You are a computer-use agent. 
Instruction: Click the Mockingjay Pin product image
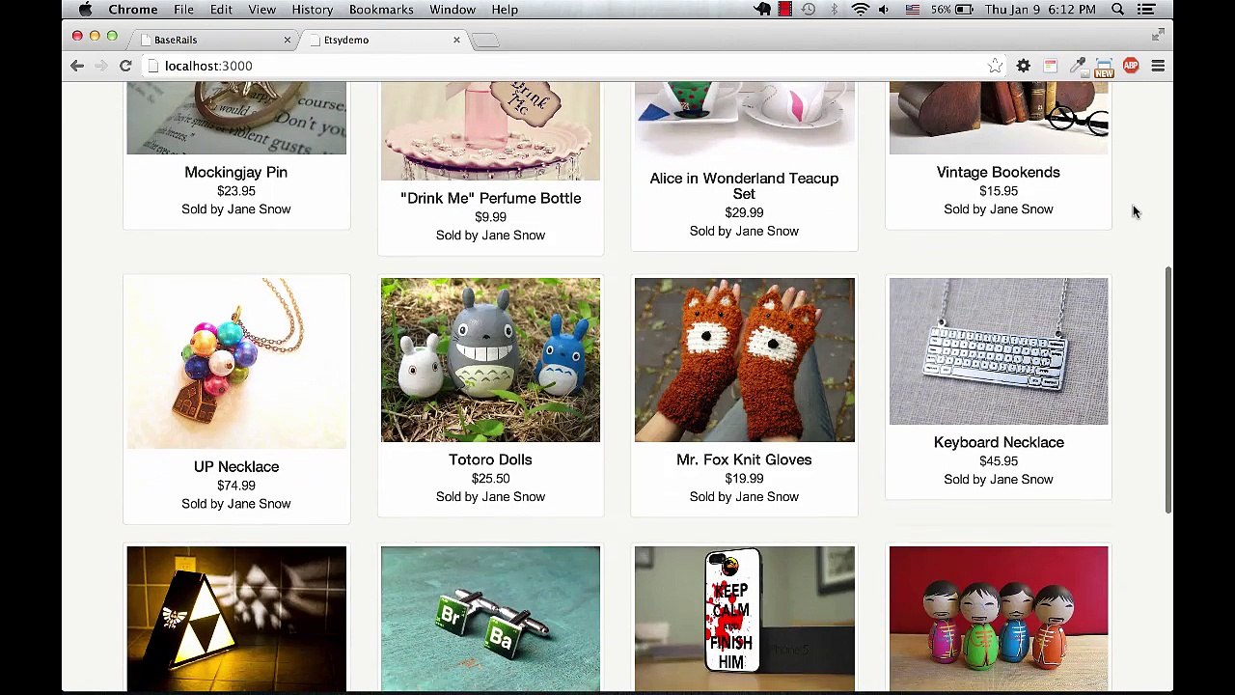coord(236,118)
